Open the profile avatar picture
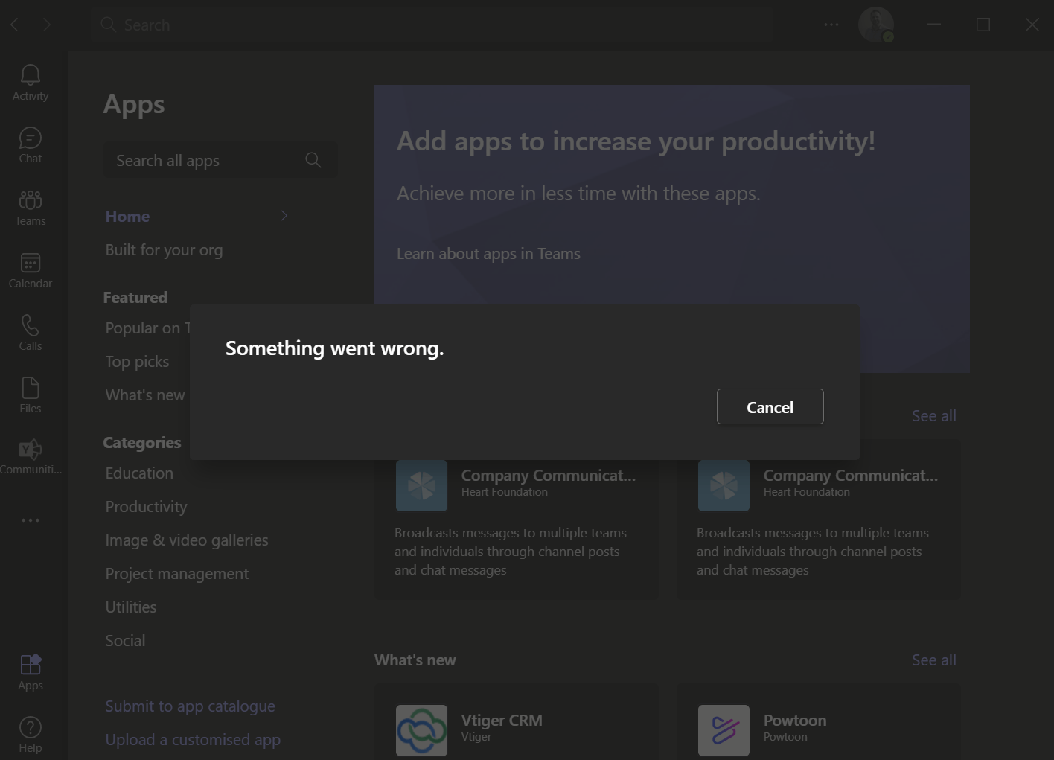1054x760 pixels. pos(876,25)
